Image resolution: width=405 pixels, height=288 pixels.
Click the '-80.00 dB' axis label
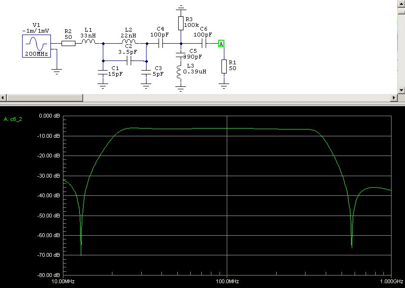(49, 275)
